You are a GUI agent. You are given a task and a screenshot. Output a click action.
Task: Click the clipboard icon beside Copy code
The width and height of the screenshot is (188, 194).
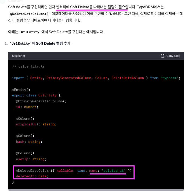pyautogui.click(x=162, y=56)
